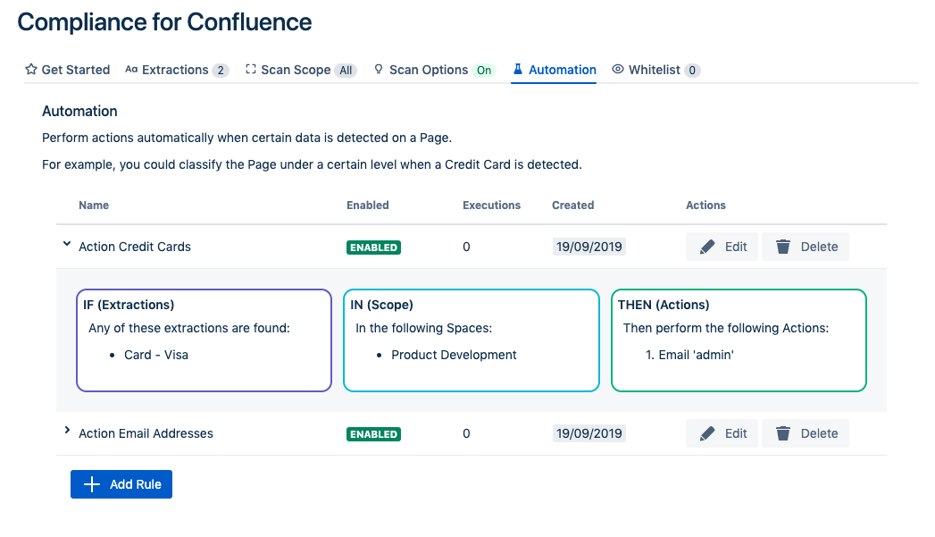This screenshot has width=935, height=537.
Task: Edit the Action Email Addresses rule
Action: tap(722, 433)
